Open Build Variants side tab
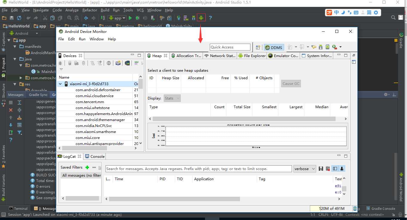This screenshot has width=407, height=220. [4, 188]
